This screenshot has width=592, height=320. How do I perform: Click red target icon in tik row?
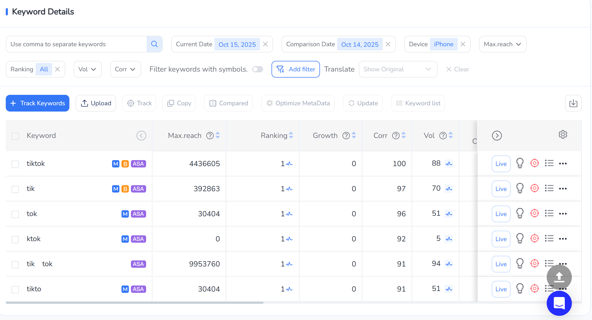coord(534,189)
